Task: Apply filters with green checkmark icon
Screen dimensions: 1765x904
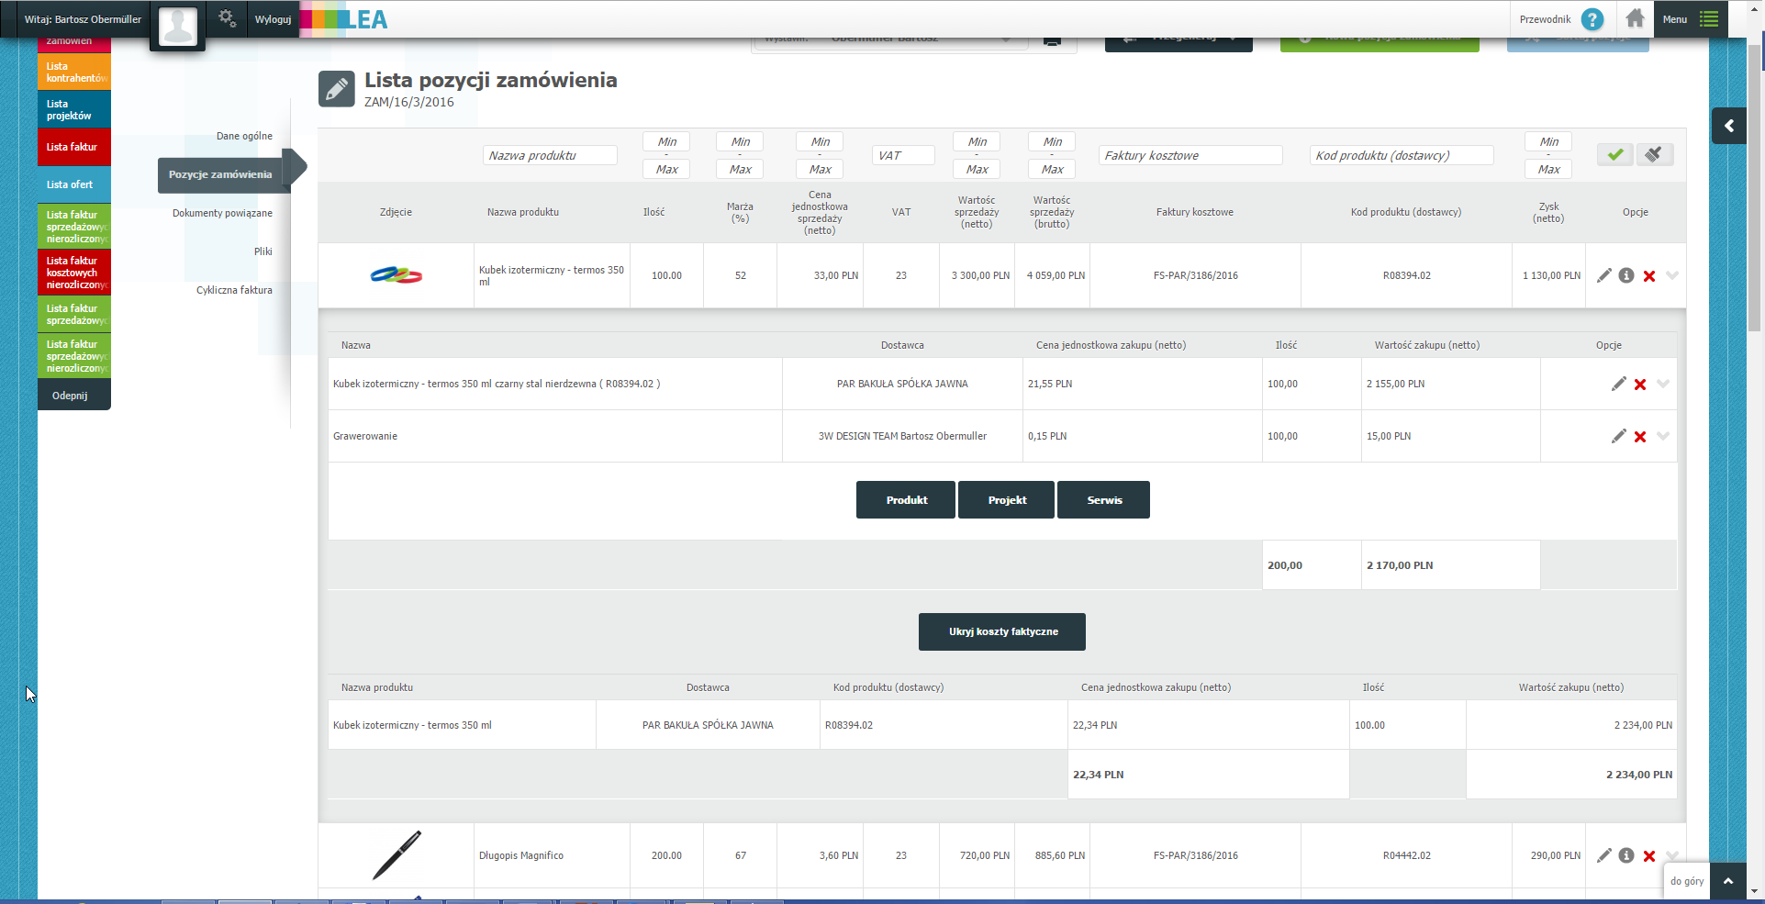Action: tap(1614, 155)
